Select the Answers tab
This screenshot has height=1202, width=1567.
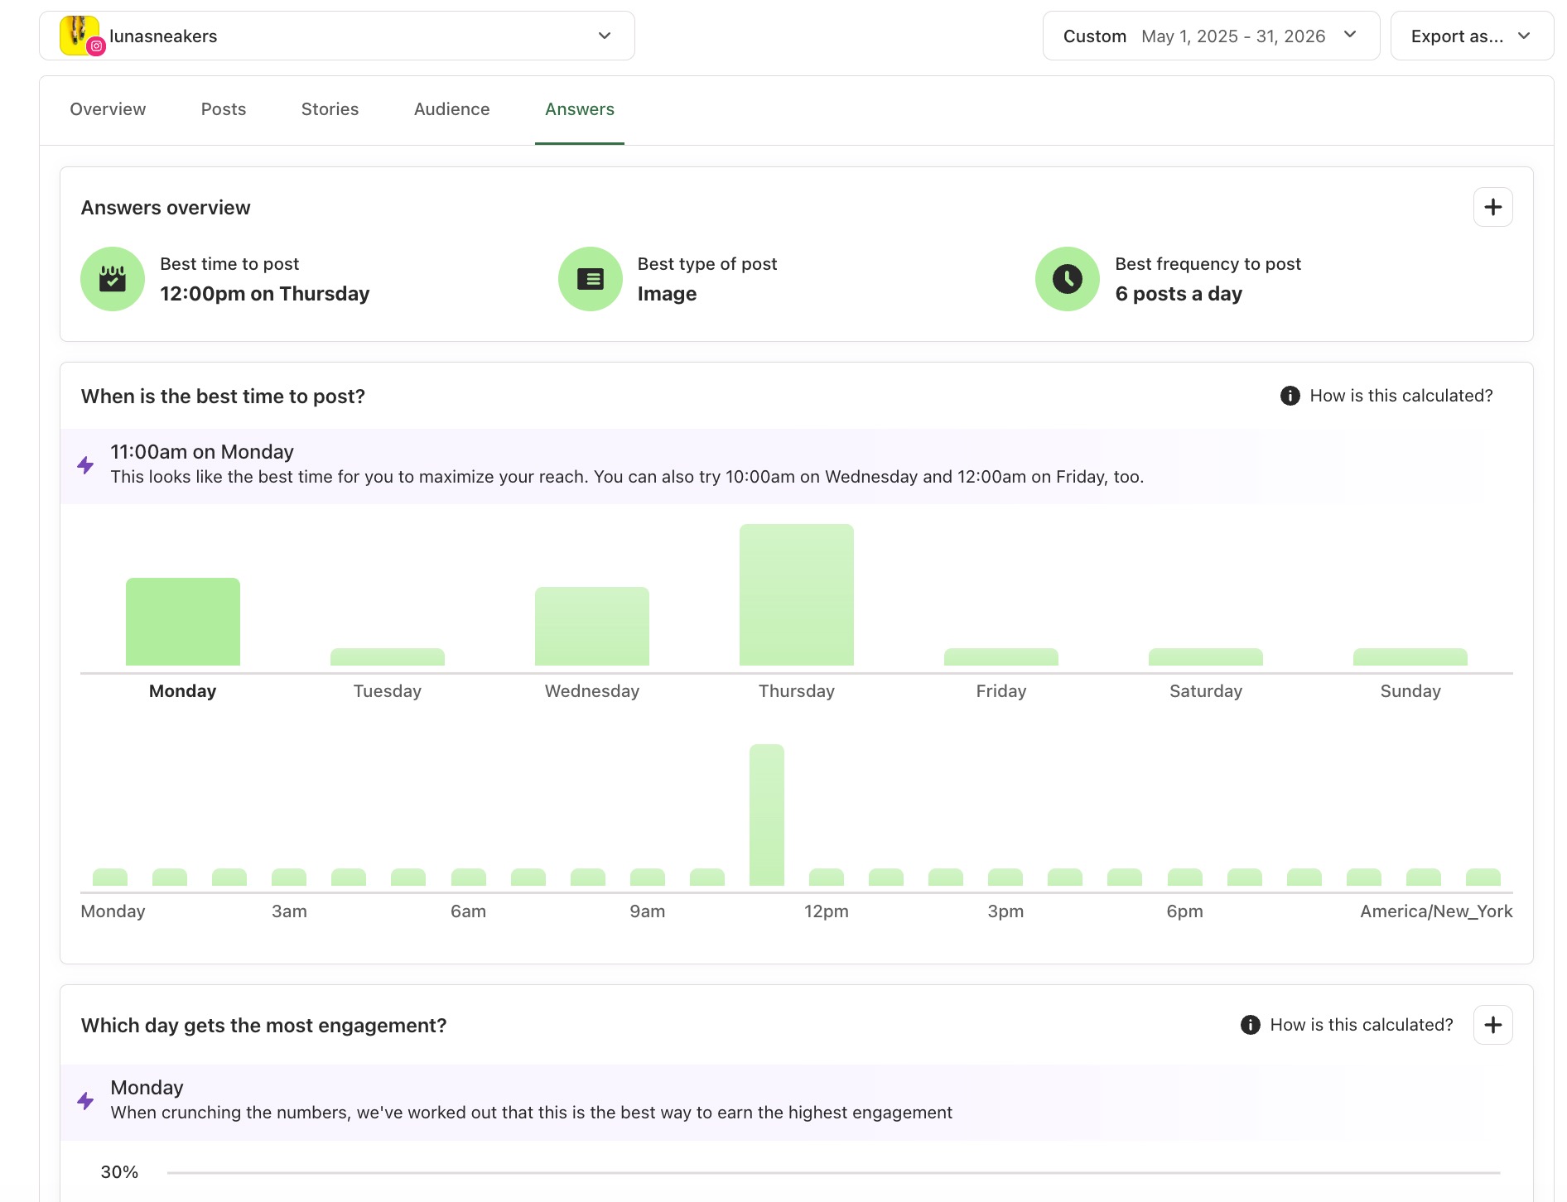580,109
